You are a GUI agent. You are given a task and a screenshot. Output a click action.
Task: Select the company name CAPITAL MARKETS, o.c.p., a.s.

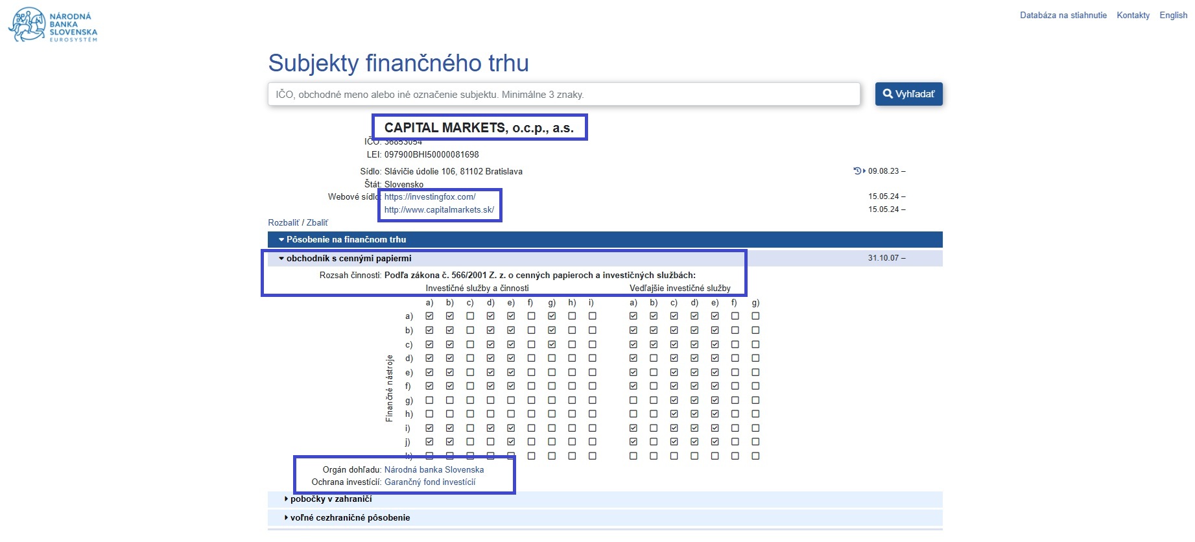coord(479,128)
